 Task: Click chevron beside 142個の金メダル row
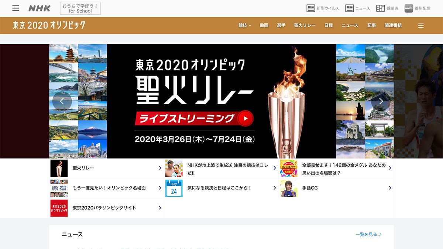pos(390,168)
